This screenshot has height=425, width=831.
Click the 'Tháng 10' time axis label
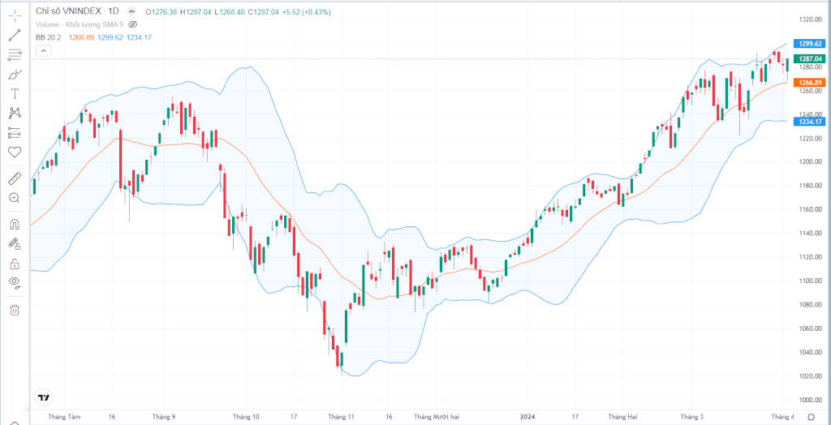247,417
